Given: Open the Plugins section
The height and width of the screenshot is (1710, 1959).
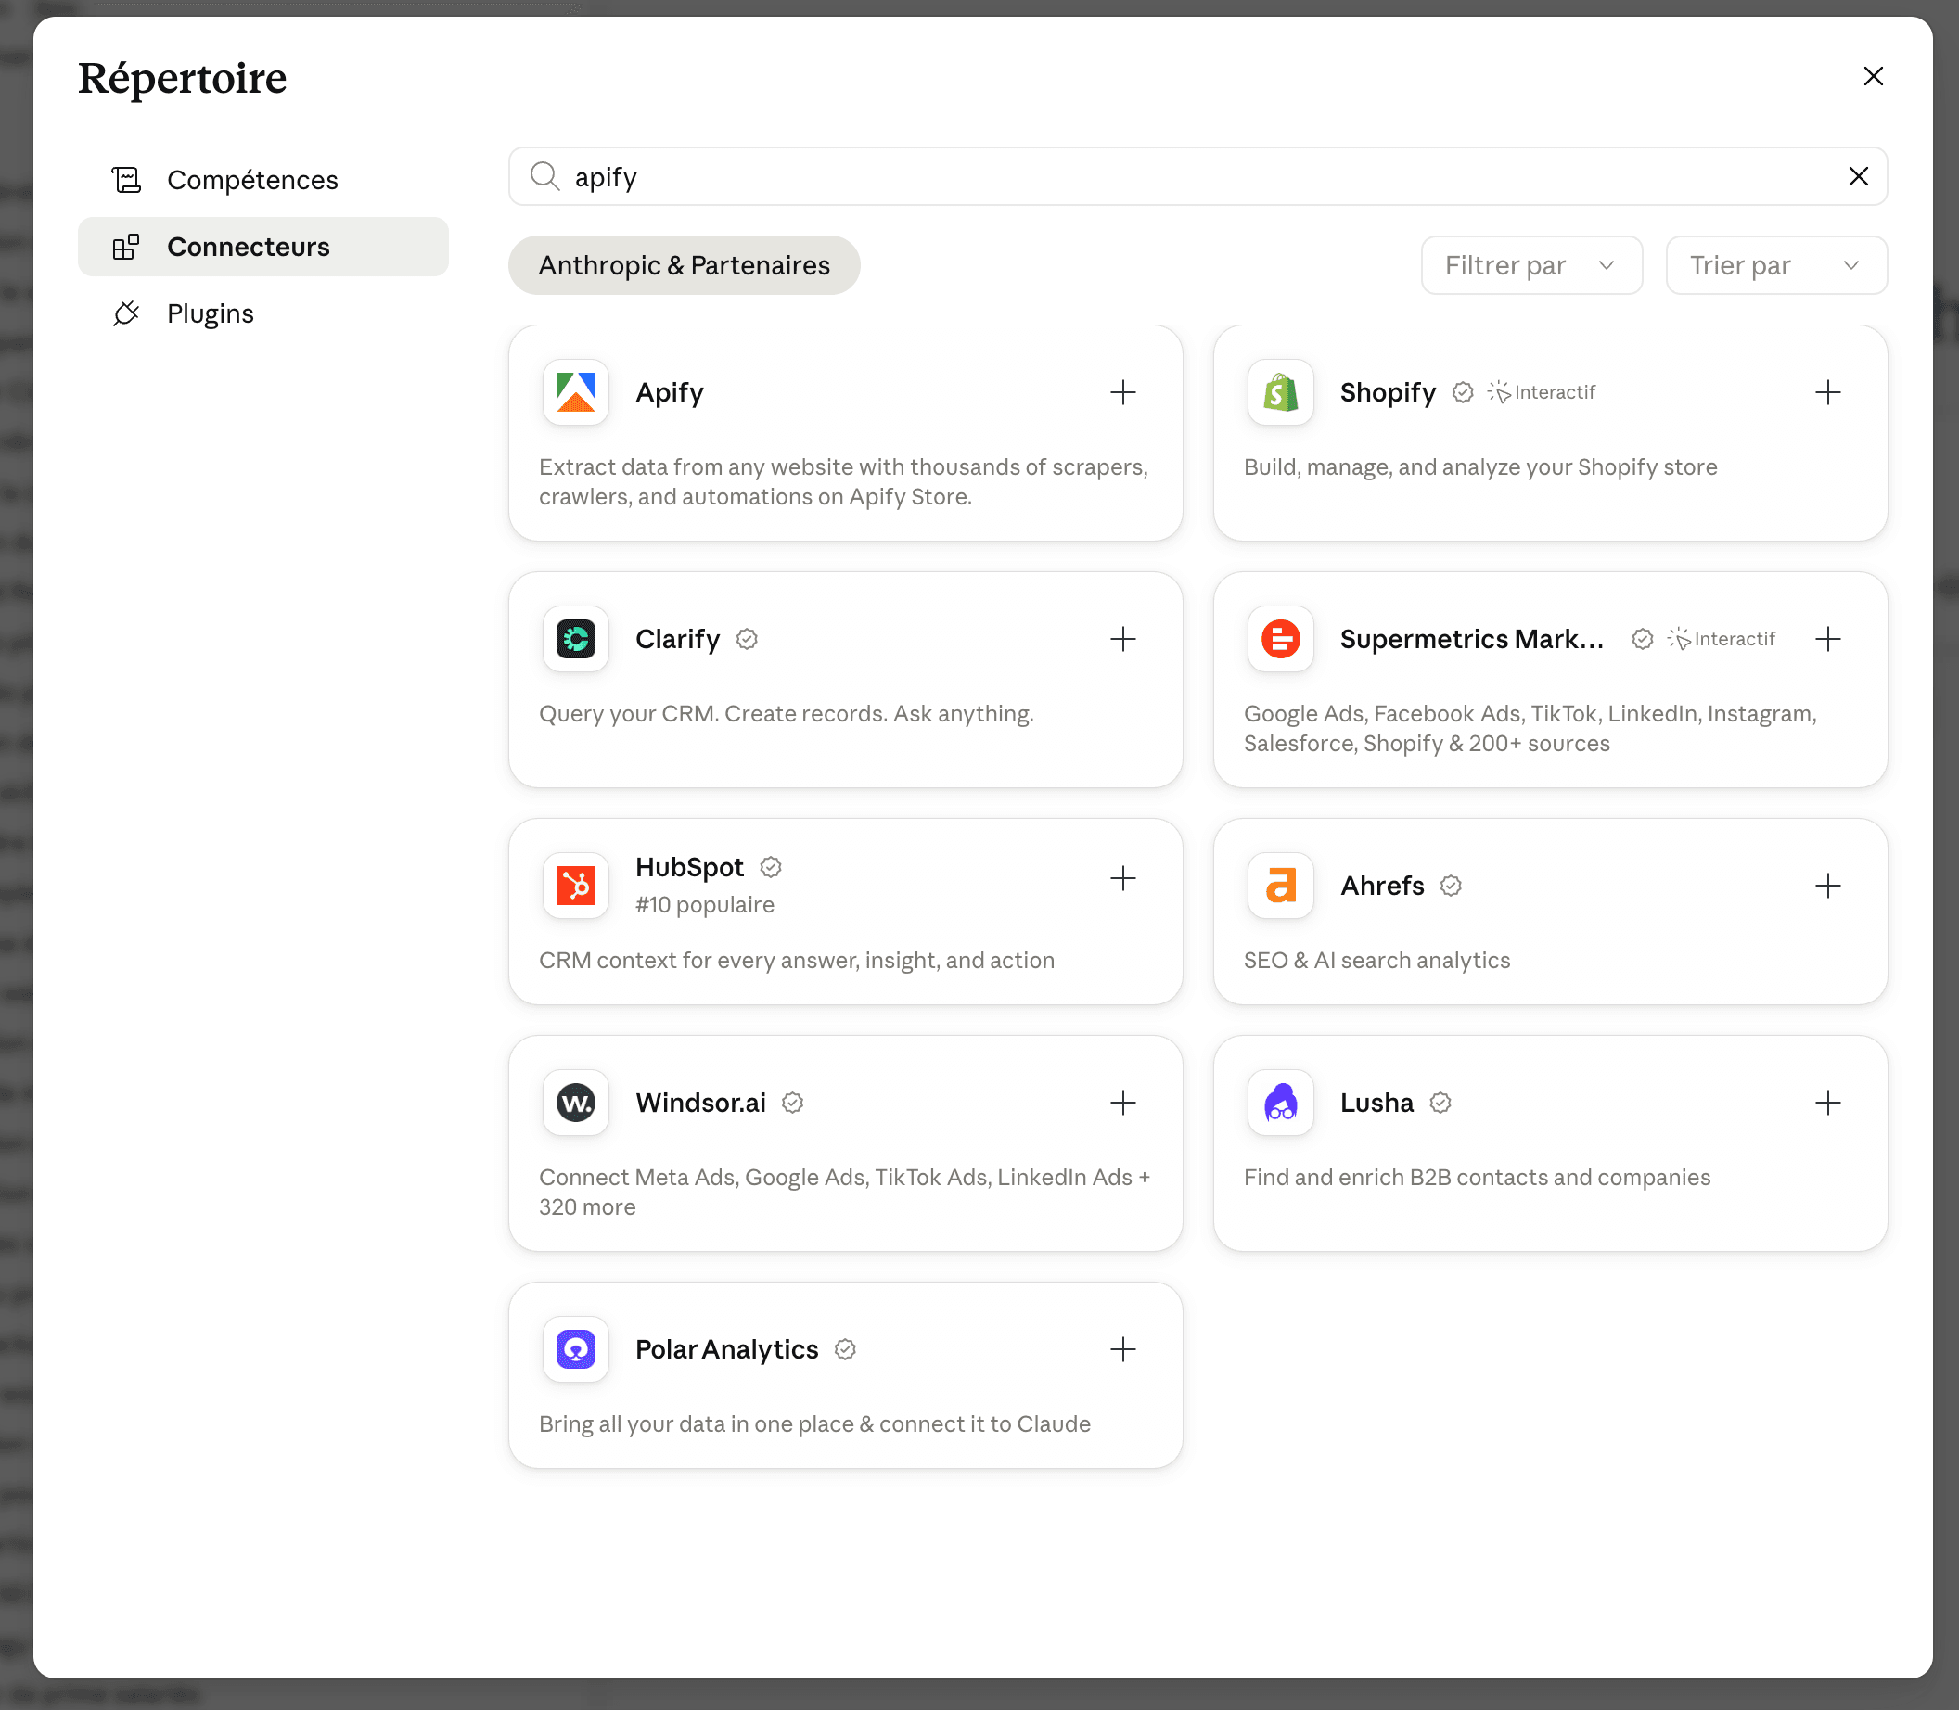Looking at the screenshot, I should [263, 313].
